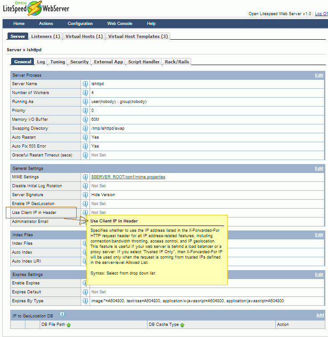Click the Index Files row label
Image resolution: width=328 pixels, height=337 pixels.
(22, 243)
